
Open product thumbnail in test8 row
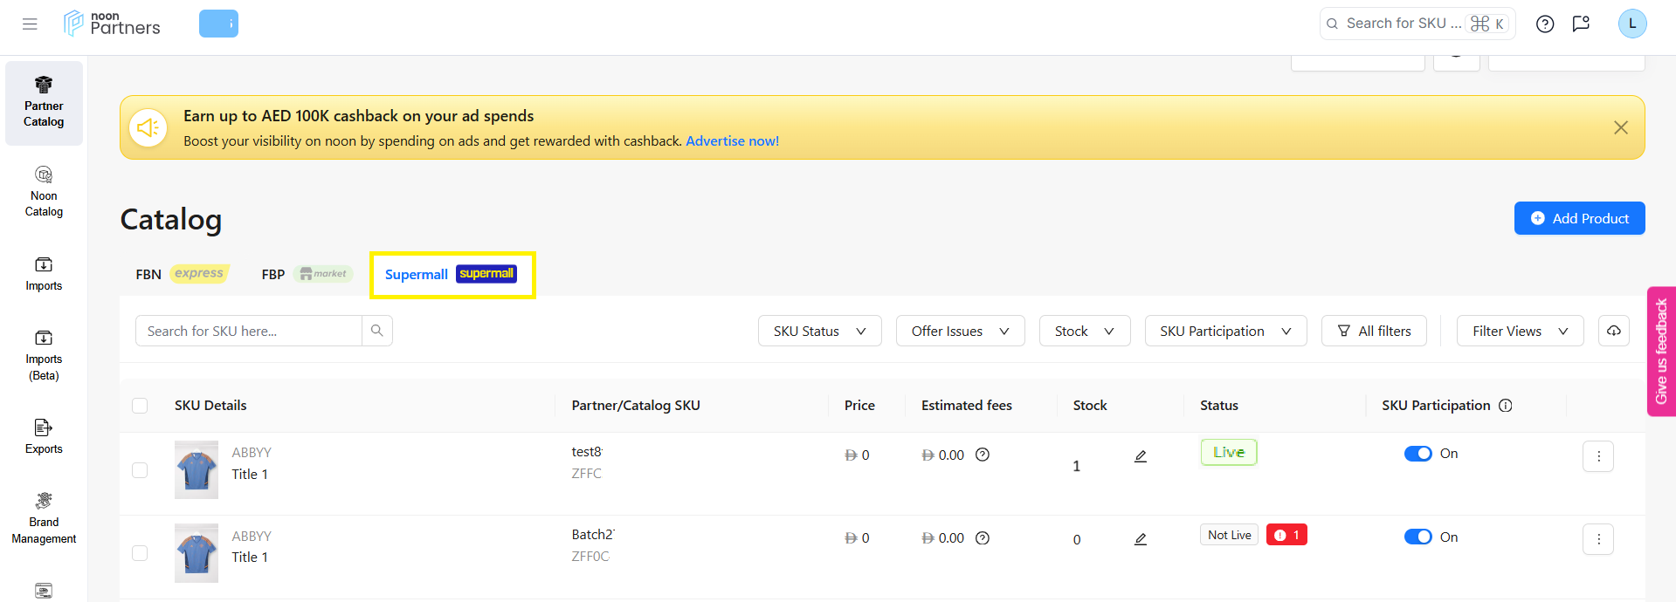point(197,469)
